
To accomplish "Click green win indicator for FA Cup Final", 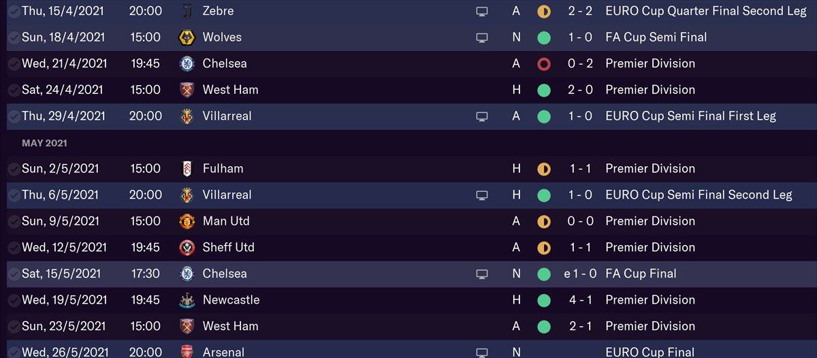I will pyautogui.click(x=543, y=274).
